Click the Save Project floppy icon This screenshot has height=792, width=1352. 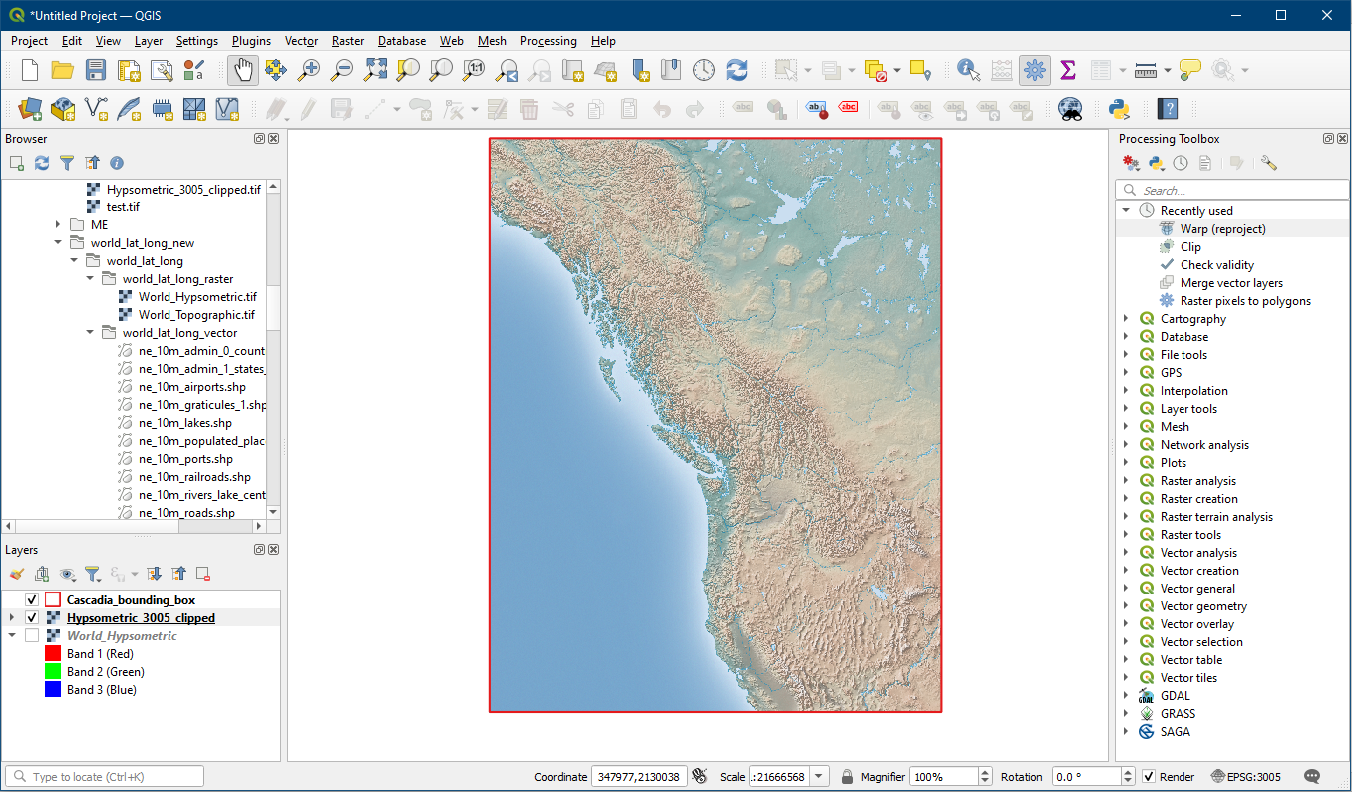[95, 70]
